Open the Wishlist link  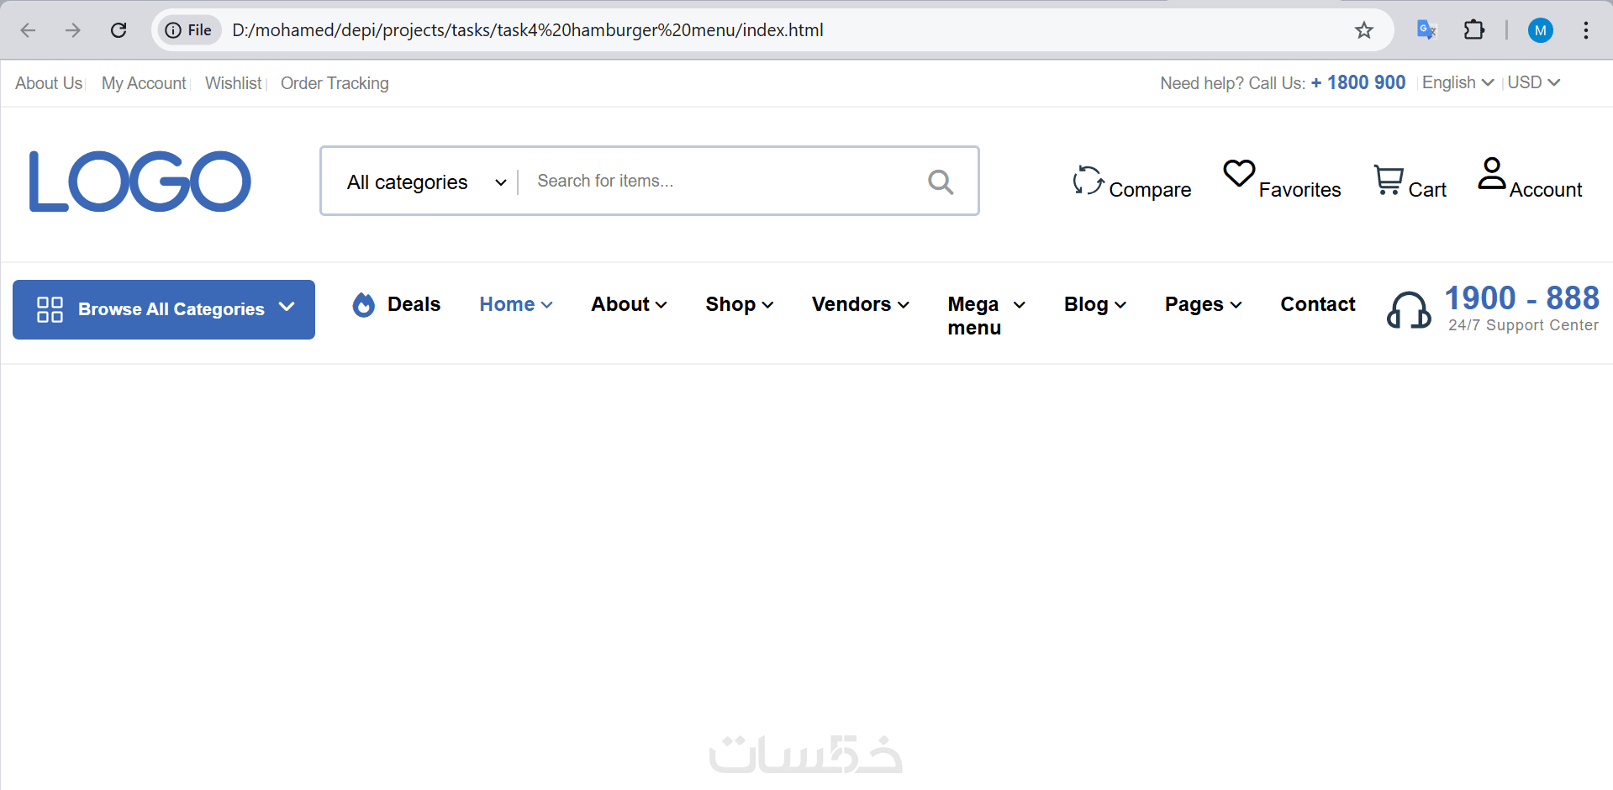[x=234, y=83]
